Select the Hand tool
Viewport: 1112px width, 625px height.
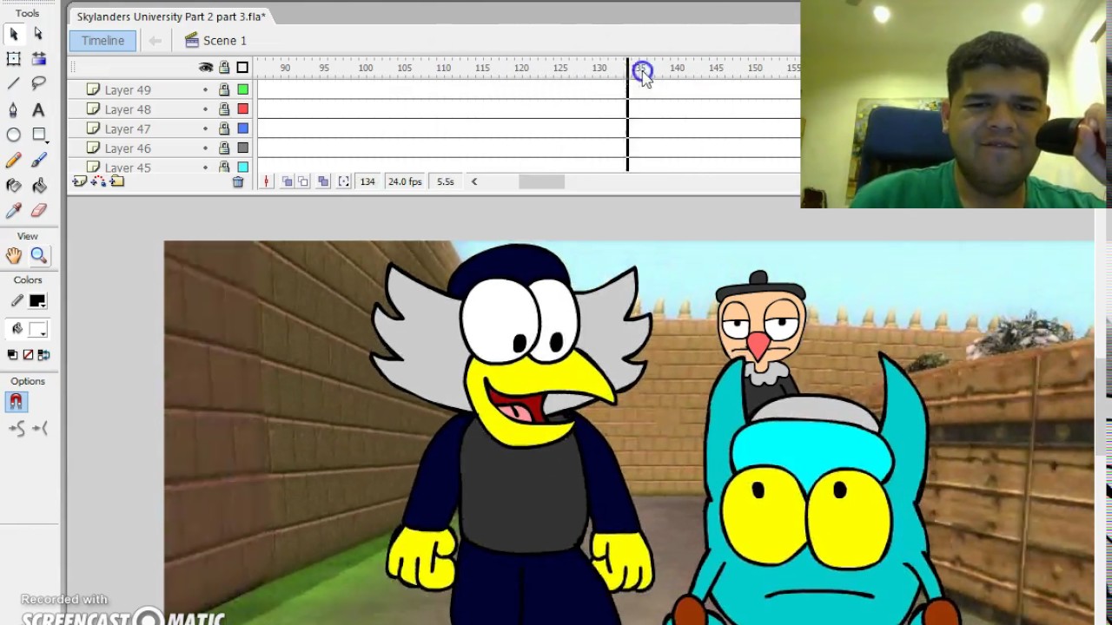tap(14, 255)
